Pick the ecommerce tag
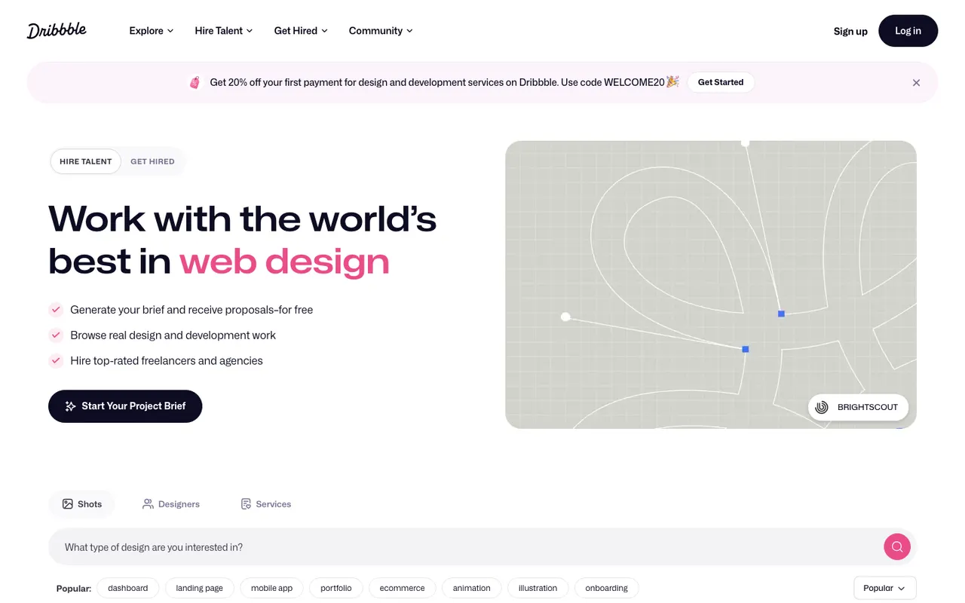Screen dimensions: 965x603 coord(403,588)
